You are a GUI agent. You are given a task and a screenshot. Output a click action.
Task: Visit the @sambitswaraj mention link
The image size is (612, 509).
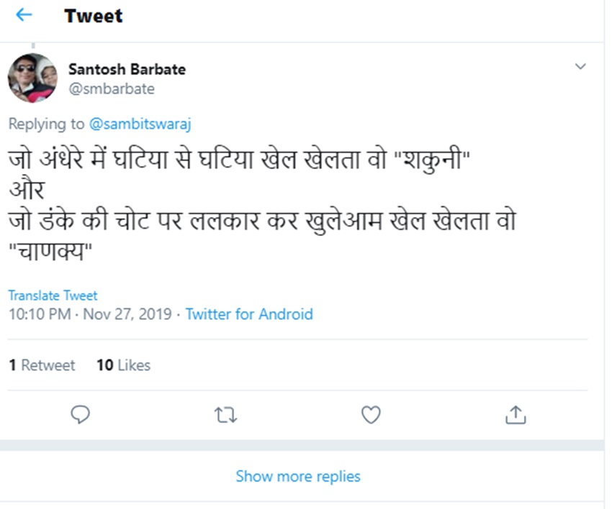(x=140, y=124)
